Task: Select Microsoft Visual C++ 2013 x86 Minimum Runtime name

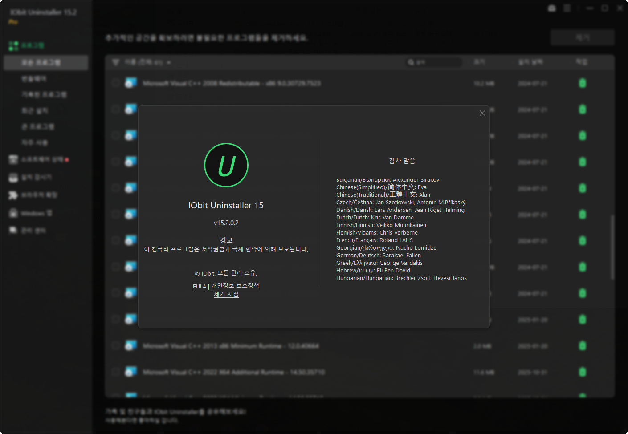Action: coord(231,346)
